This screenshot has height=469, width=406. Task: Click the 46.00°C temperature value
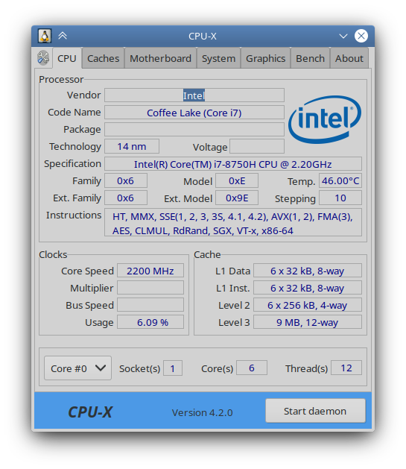340,181
